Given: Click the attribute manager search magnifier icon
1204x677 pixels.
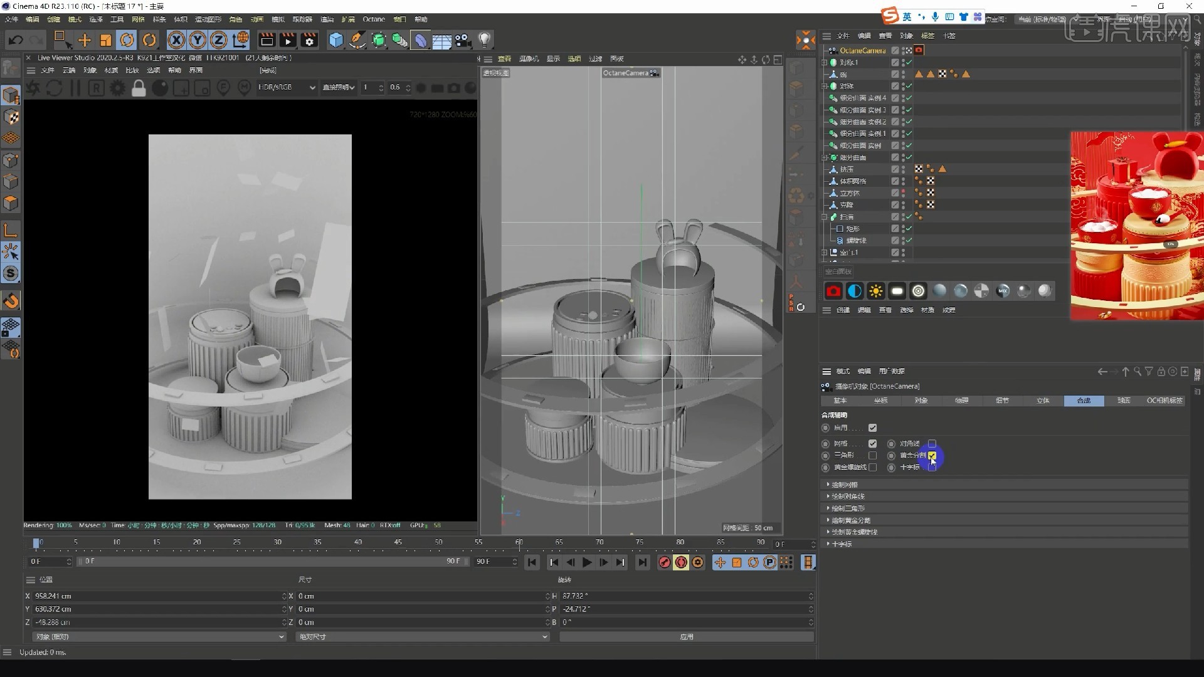Looking at the screenshot, I should [1137, 372].
